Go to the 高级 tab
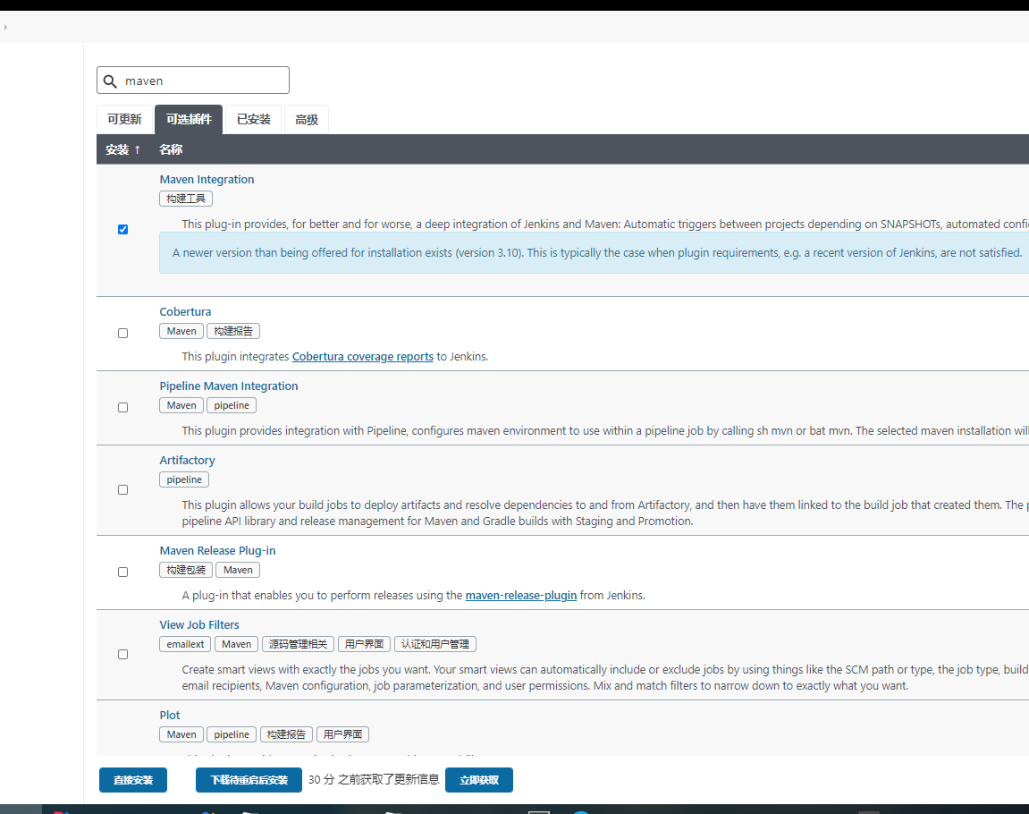The height and width of the screenshot is (814, 1029). (307, 120)
